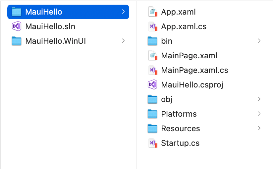Click the MauiHello.sln Visual Studio icon
This screenshot has width=273, height=169.
click(x=17, y=26)
